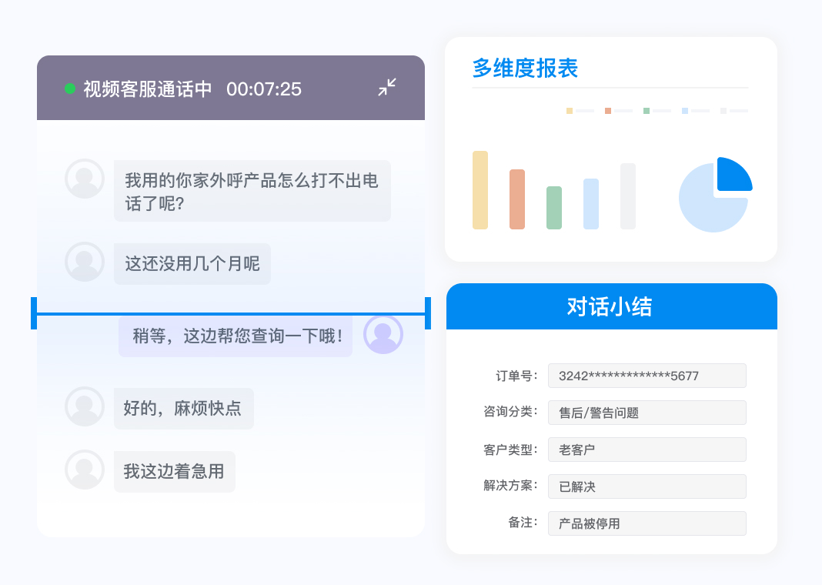822x585 pixels.
Task: Open the 咨询分类 field showing 售后/警告问题
Action: coord(647,413)
